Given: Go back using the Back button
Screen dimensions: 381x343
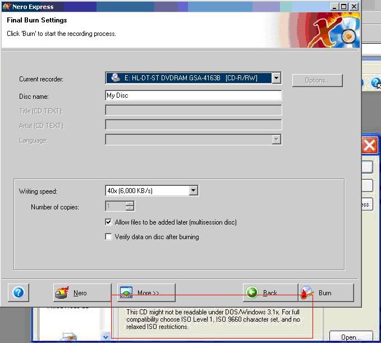Looking at the screenshot, I should (270, 292).
